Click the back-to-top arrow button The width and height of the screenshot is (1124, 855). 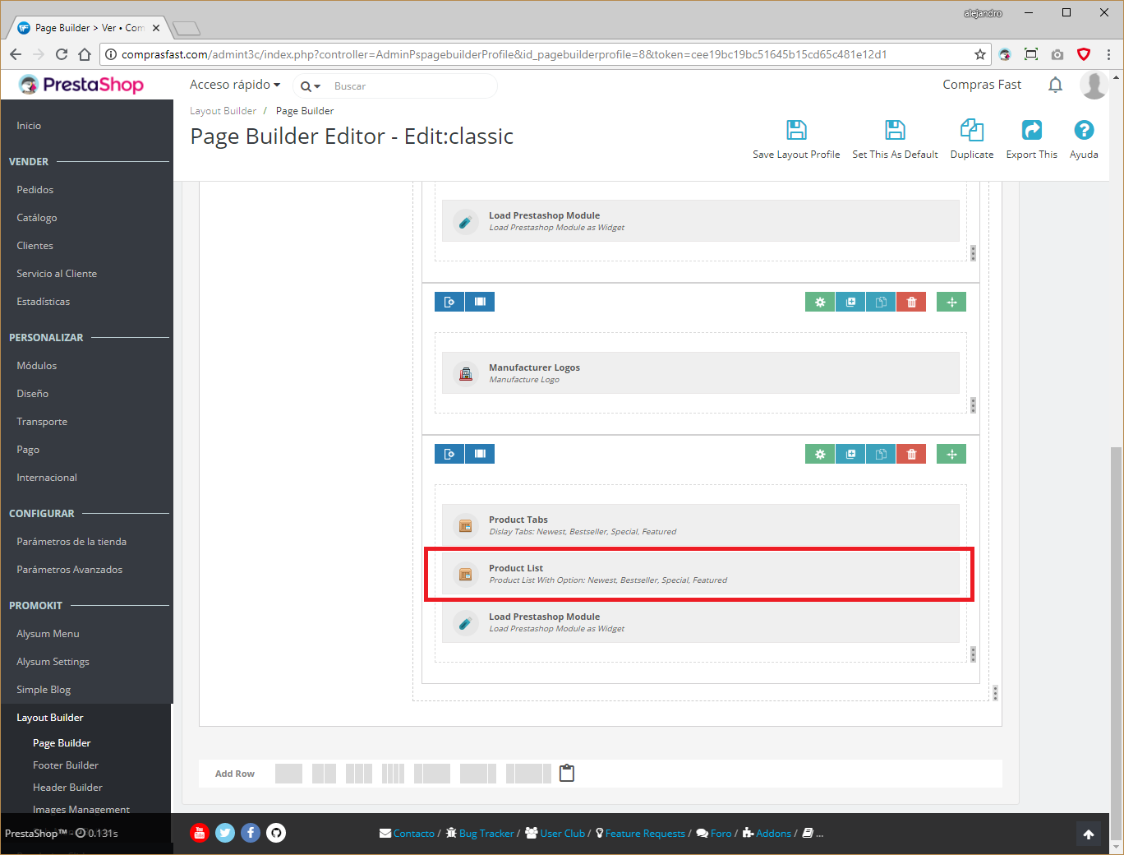[x=1089, y=834]
